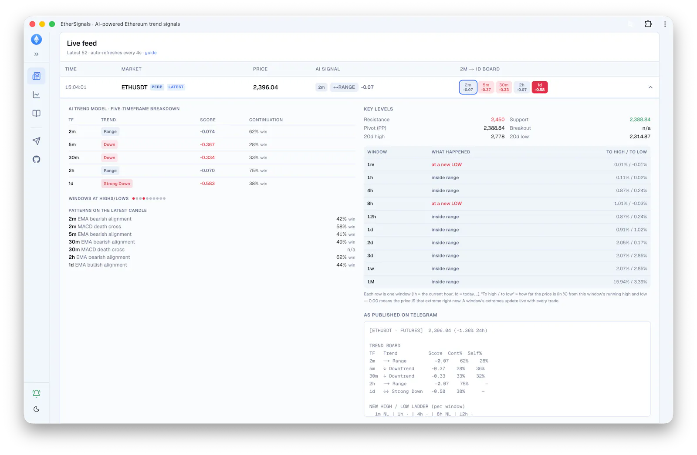The image size is (697, 455).
Task: Click the 15:04:01 timestamp
Action: (76, 87)
